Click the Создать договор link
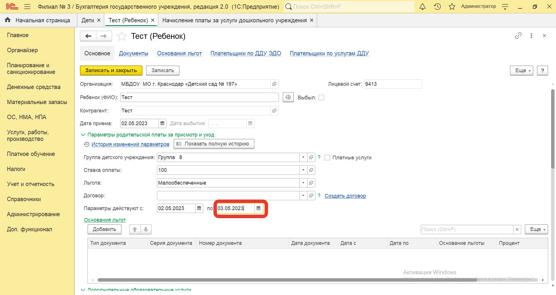Viewport: 556px width, 295px height. click(x=345, y=196)
